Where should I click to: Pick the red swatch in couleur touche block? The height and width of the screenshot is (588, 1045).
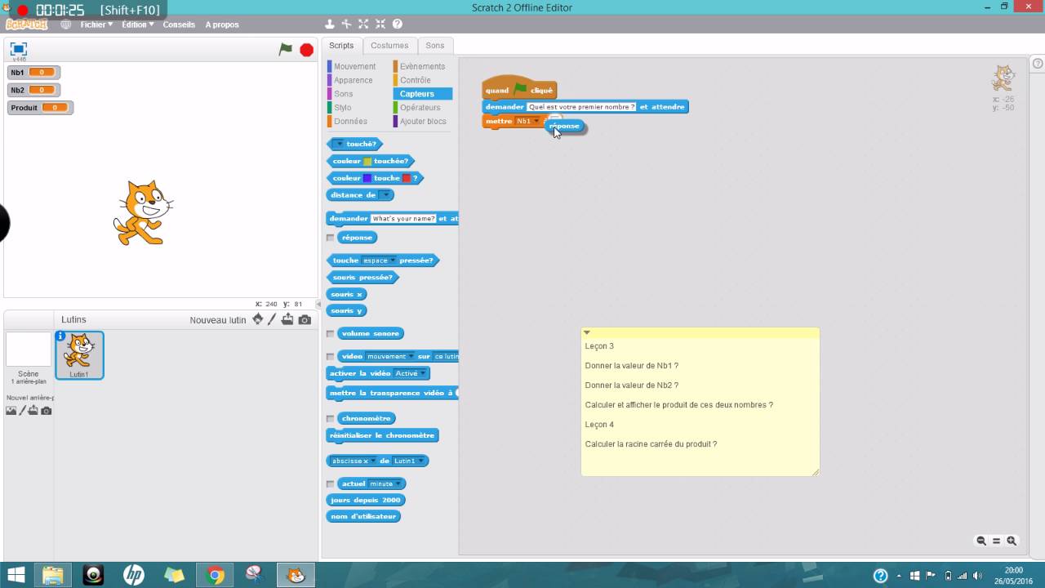pos(407,178)
